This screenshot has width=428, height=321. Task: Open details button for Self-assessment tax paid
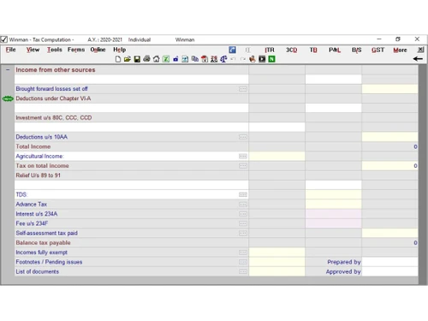click(x=243, y=233)
